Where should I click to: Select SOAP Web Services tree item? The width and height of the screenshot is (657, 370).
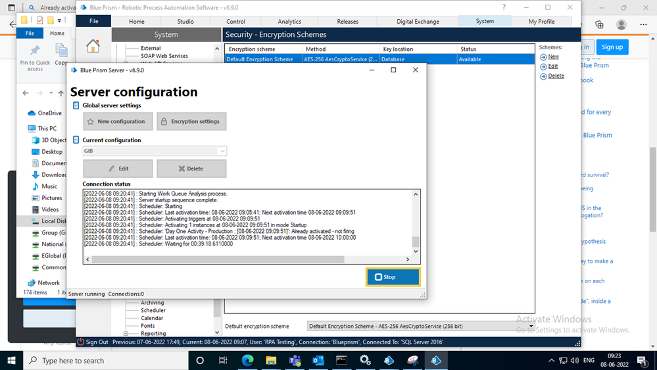pos(164,56)
